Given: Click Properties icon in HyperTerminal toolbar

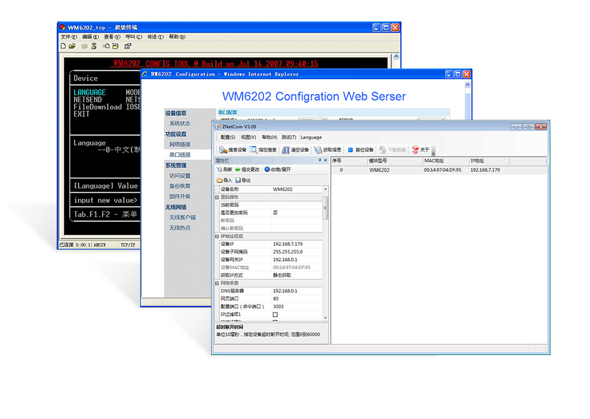Looking at the screenshot, I should click(128, 46).
